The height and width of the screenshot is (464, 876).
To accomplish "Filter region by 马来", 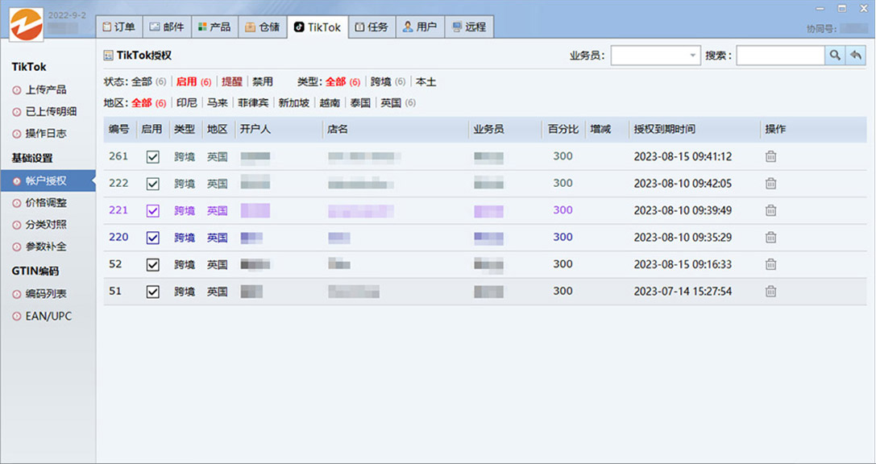I will (x=218, y=103).
